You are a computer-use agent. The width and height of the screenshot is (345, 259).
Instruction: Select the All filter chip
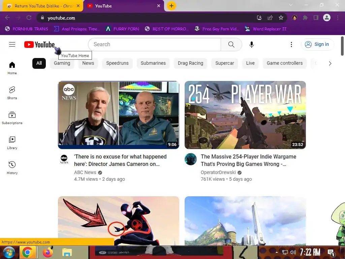(x=39, y=63)
